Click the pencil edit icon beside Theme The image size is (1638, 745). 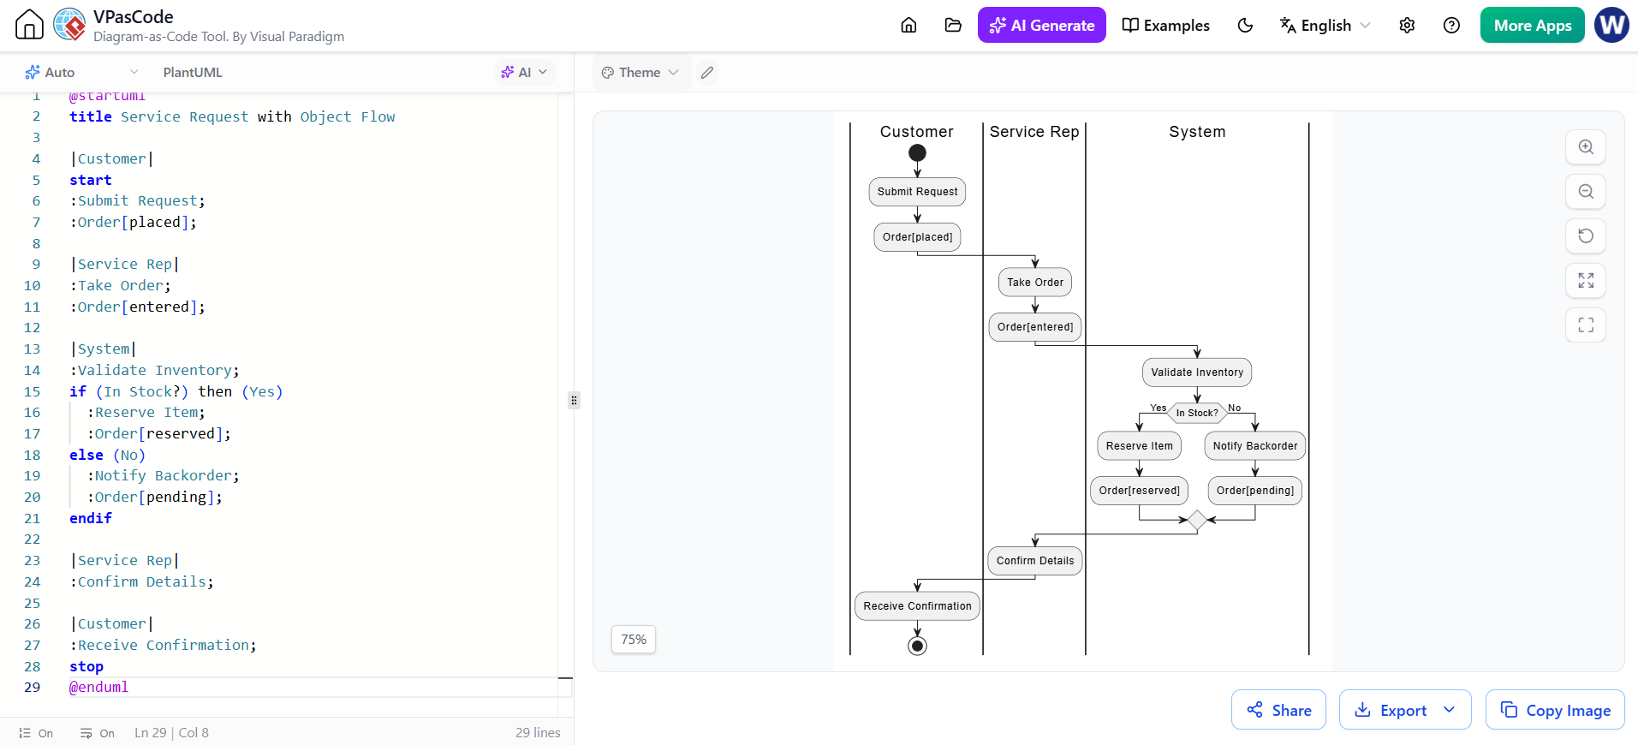click(706, 72)
